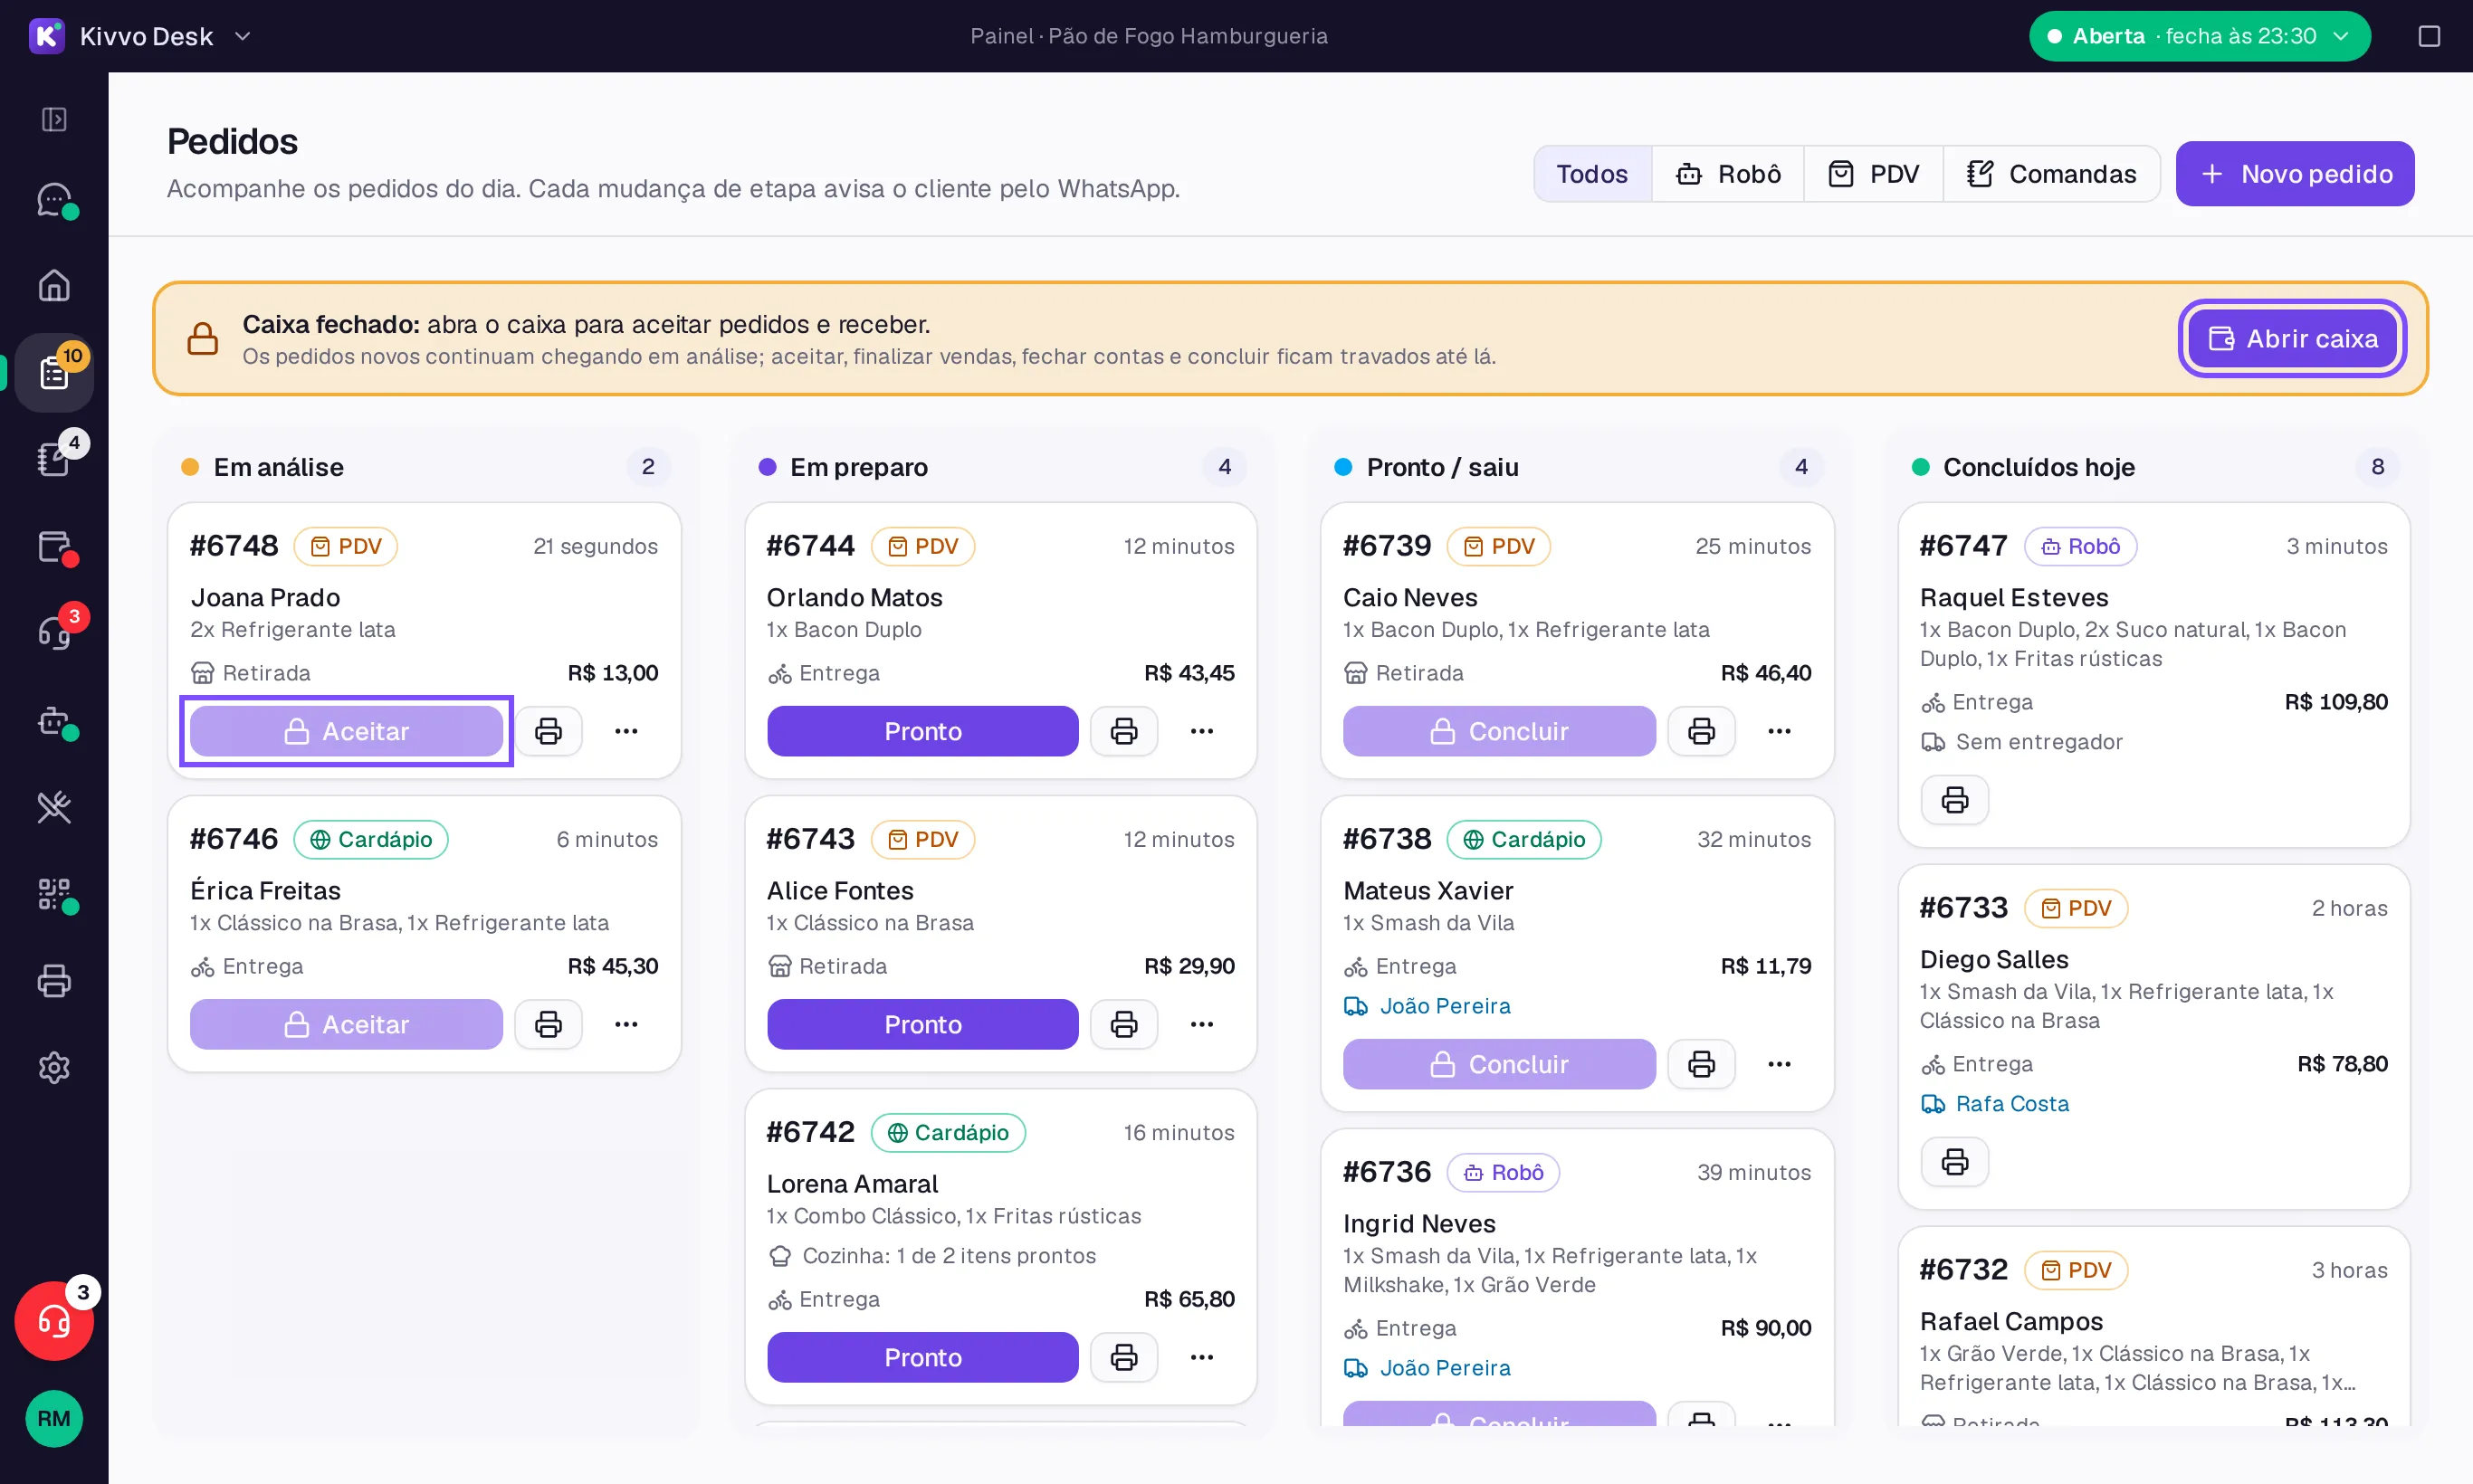2473x1484 pixels.
Task: Mark order #6743 as Pronto
Action: [x=922, y=1024]
